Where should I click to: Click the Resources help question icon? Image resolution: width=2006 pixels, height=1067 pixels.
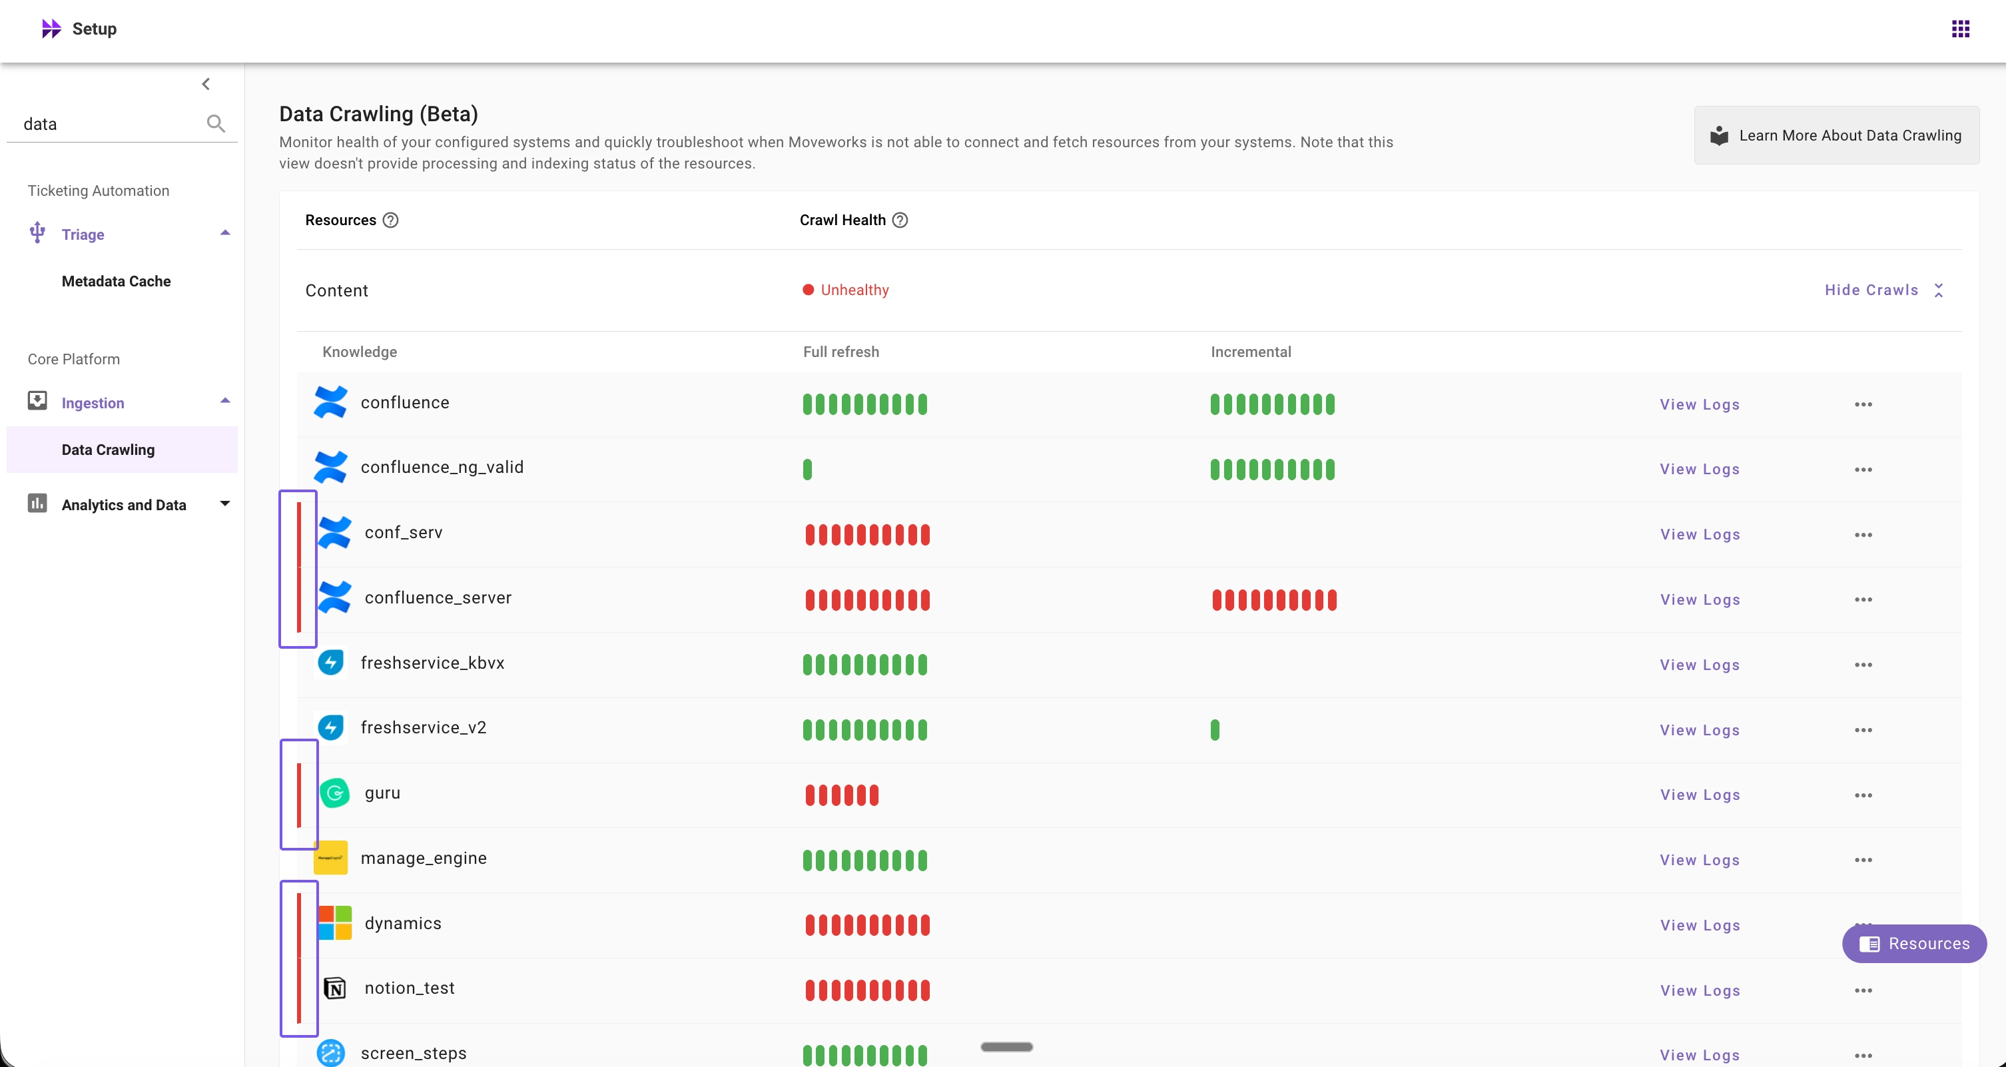(391, 220)
